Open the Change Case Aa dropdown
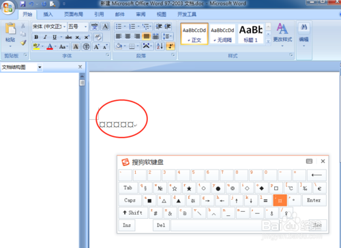Screen dimensions: 341x248 (63, 47)
